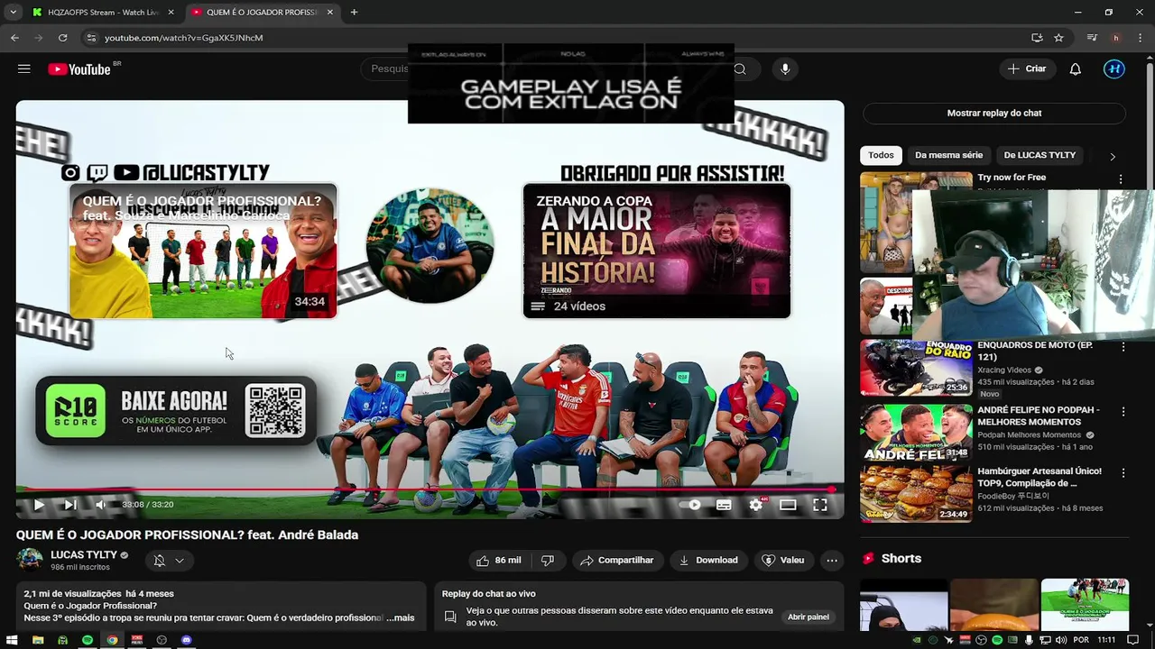Image resolution: width=1155 pixels, height=649 pixels.
Task: Open the Windows Start menu
Action: pos(13,640)
